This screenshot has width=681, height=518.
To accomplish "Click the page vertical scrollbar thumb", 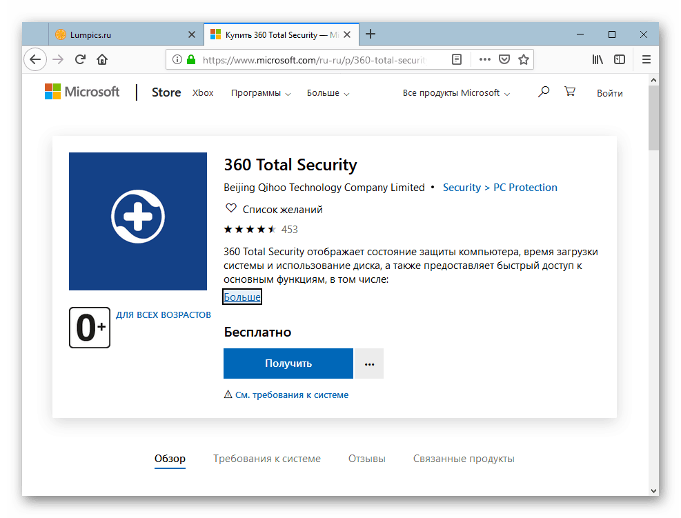I will 653,118.
